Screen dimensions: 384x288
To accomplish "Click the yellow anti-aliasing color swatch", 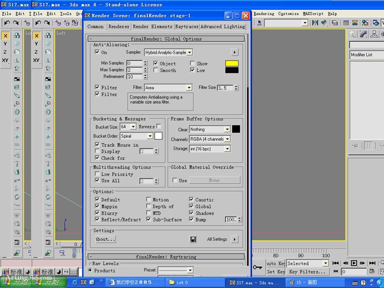I will point(232,63).
